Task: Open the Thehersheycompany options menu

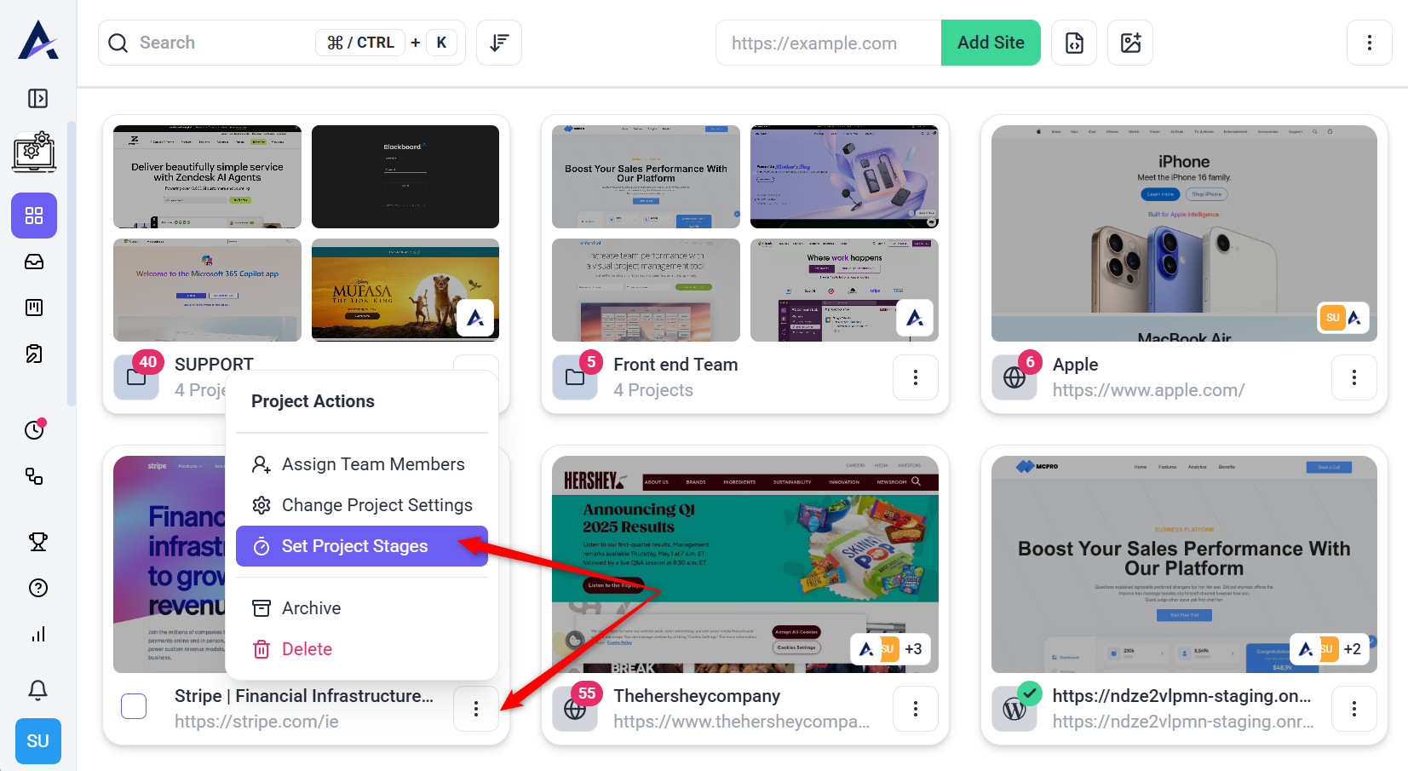Action: pyautogui.click(x=915, y=709)
